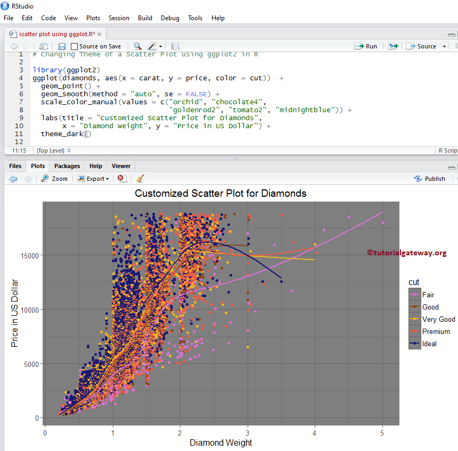Click the Run button

coord(366,46)
